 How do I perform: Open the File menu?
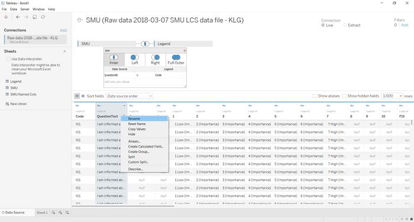(x=4, y=9)
